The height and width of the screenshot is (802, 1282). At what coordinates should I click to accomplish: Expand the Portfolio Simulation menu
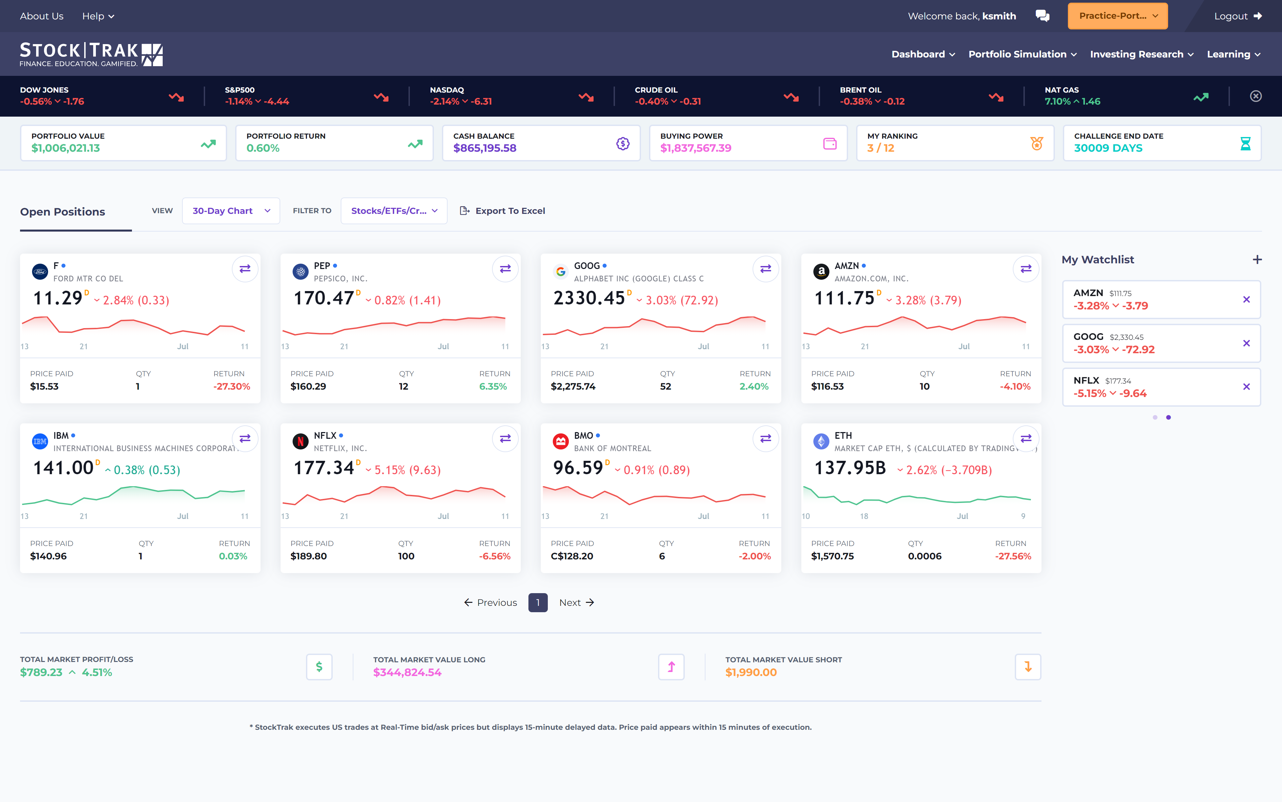point(1022,54)
